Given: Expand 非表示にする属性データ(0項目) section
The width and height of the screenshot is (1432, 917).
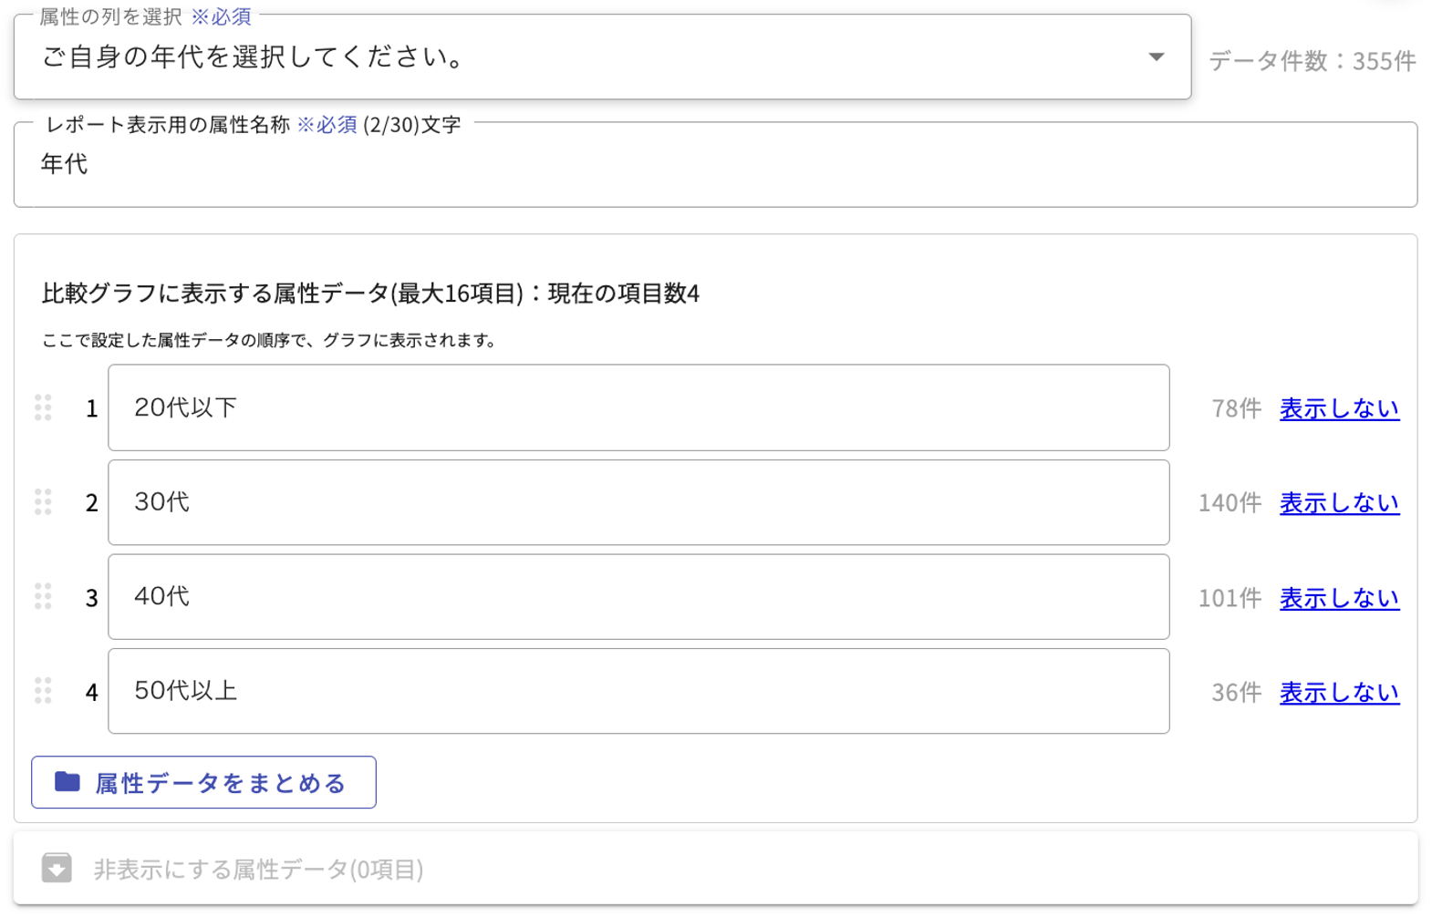Looking at the screenshot, I should point(258,870).
